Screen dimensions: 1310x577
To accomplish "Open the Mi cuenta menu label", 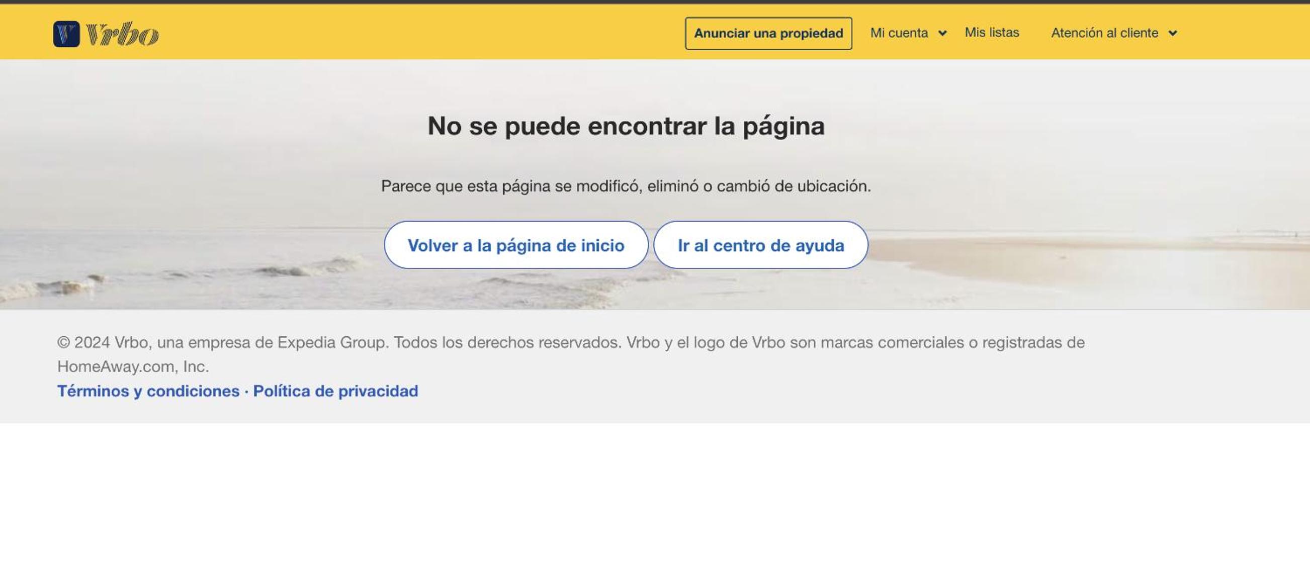I will (899, 33).
